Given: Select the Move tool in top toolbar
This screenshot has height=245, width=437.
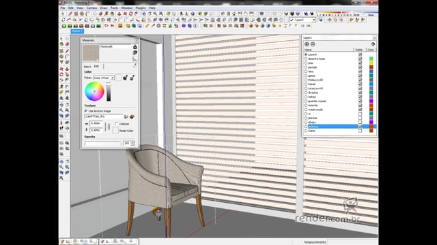Looking at the screenshot, I should click(x=125, y=14).
